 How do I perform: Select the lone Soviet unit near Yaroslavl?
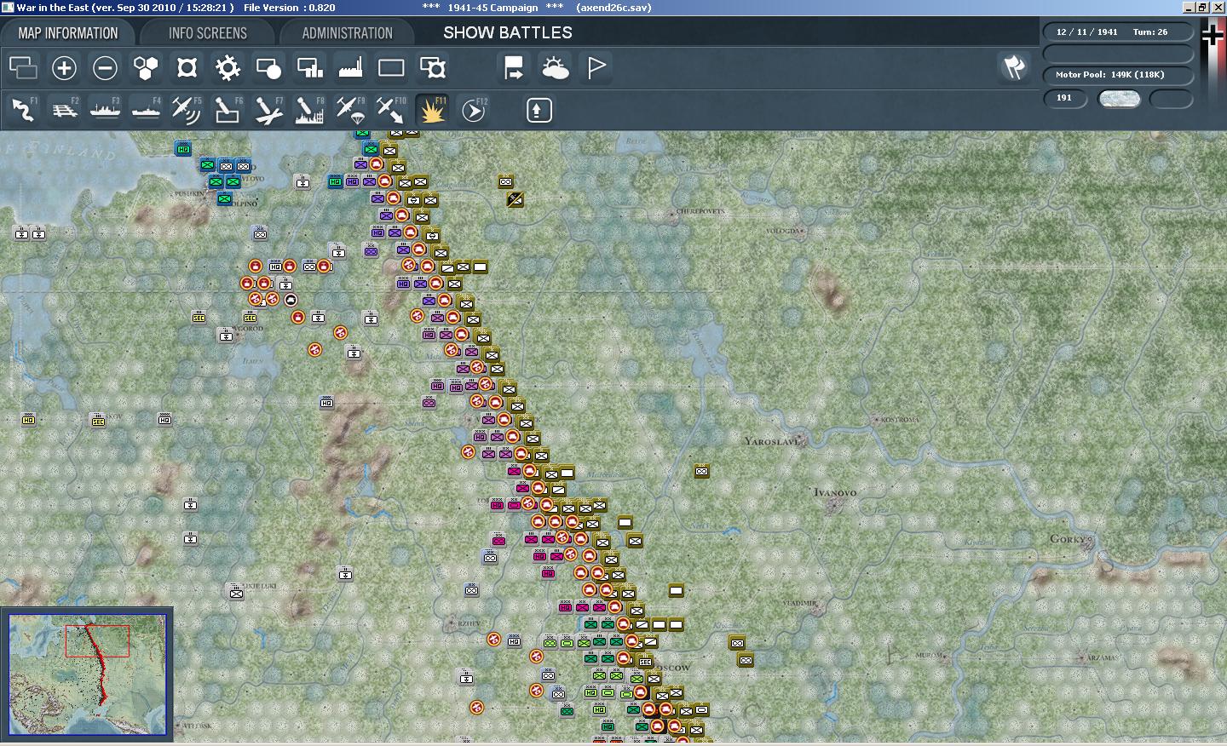click(701, 471)
